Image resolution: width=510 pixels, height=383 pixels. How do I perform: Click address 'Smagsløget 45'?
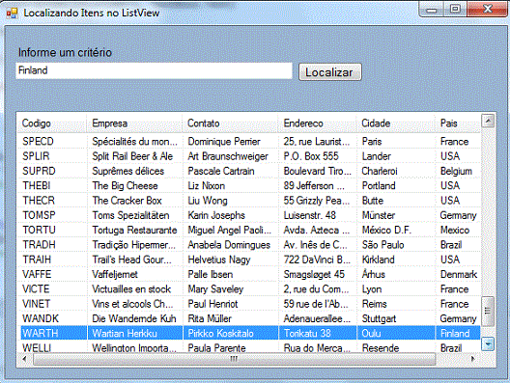pos(314,275)
